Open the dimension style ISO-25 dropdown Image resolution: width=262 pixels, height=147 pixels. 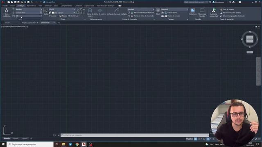62,9
